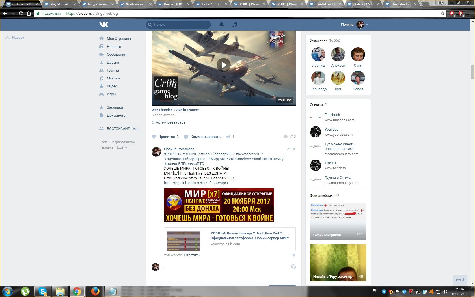The image size is (475, 297).
Task: Open War Thunder «Vive la France» title link
Action: pyautogui.click(x=175, y=110)
